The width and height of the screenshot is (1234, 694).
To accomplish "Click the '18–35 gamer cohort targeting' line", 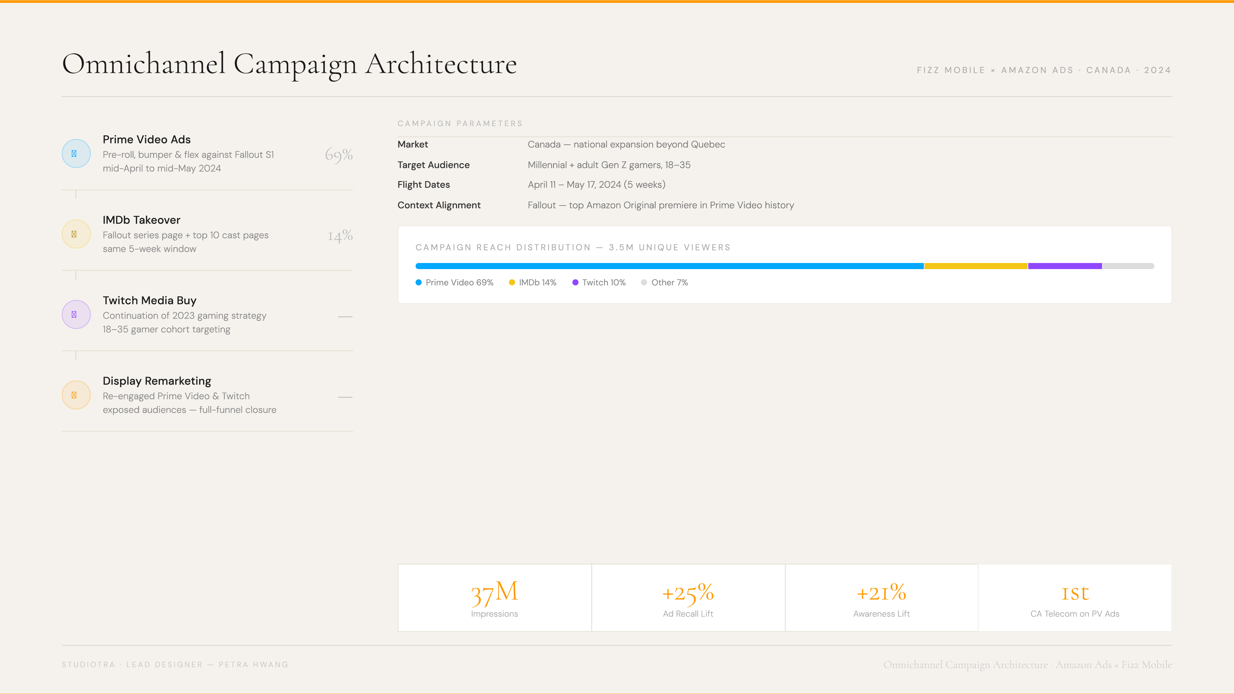I will [x=166, y=329].
